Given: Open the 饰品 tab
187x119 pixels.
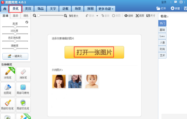Looking at the screenshot, I should coord(41,9).
